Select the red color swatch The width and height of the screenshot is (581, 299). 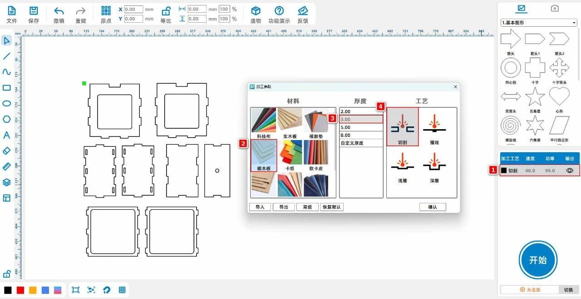20,290
